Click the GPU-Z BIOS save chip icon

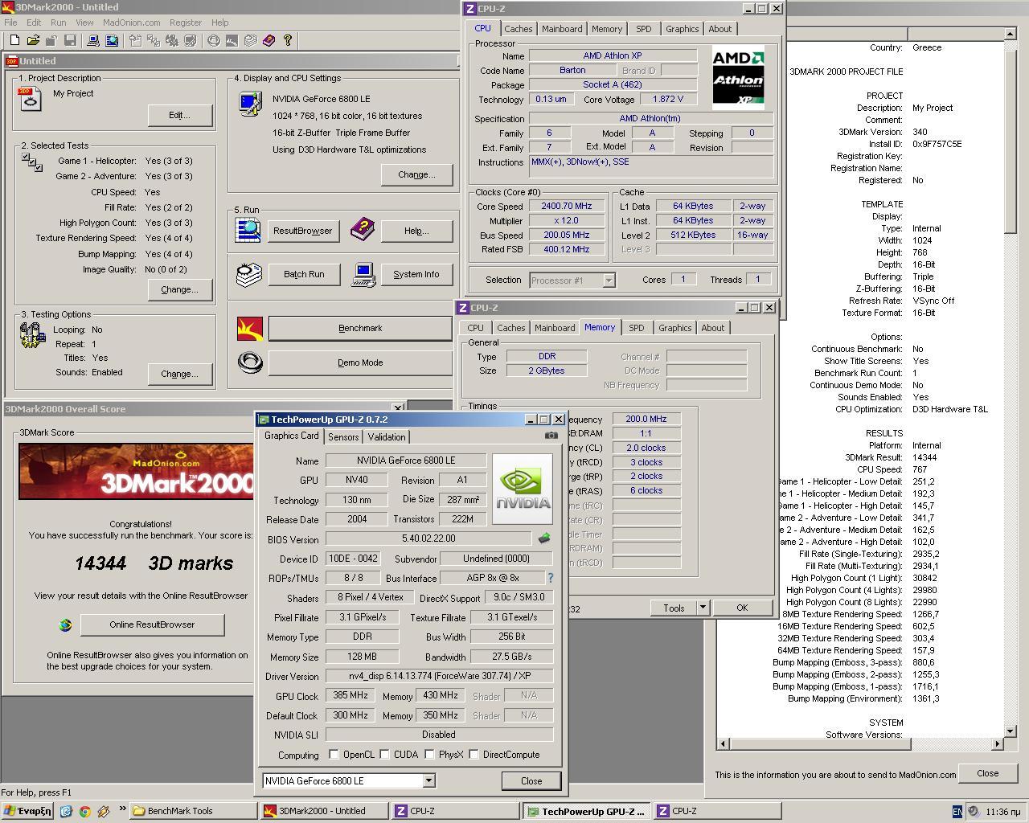point(544,538)
